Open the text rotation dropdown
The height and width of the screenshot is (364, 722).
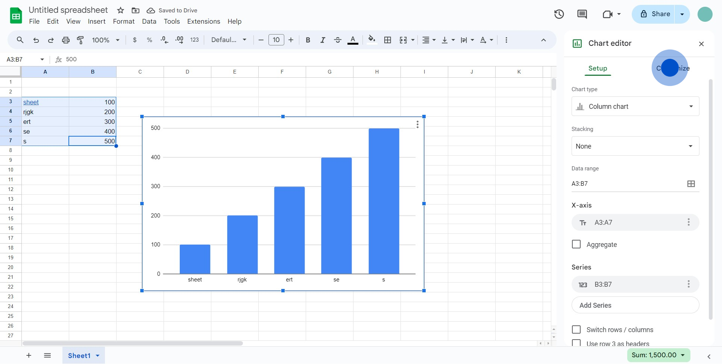(x=487, y=40)
